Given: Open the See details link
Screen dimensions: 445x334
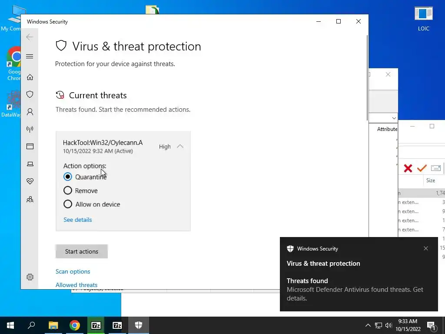Looking at the screenshot, I should point(77,220).
